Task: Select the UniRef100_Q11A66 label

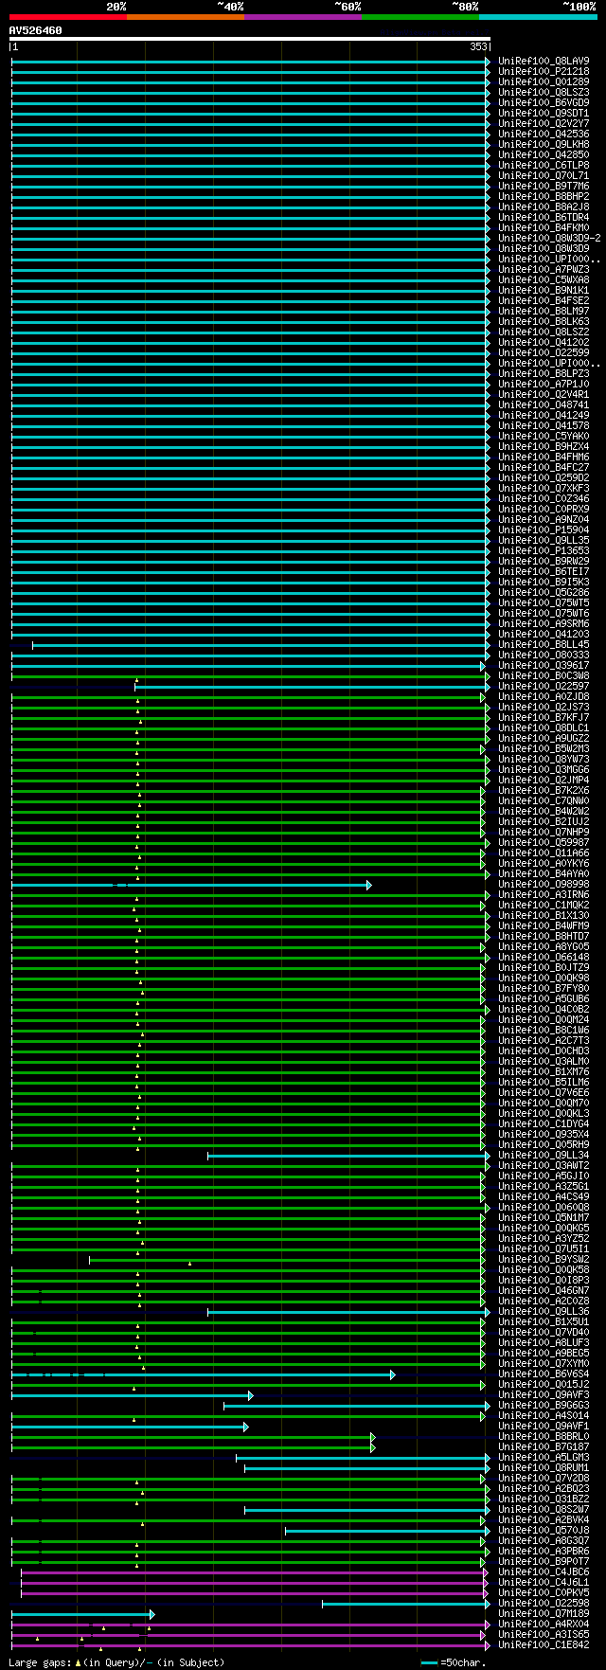Action: pyautogui.click(x=544, y=853)
